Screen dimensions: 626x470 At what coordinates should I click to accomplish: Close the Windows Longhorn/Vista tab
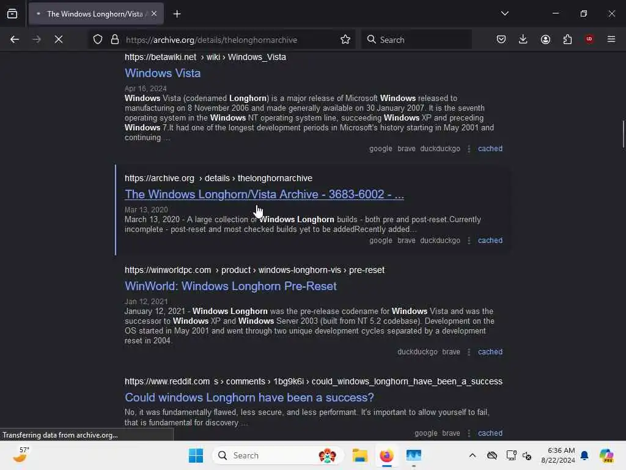(x=154, y=13)
